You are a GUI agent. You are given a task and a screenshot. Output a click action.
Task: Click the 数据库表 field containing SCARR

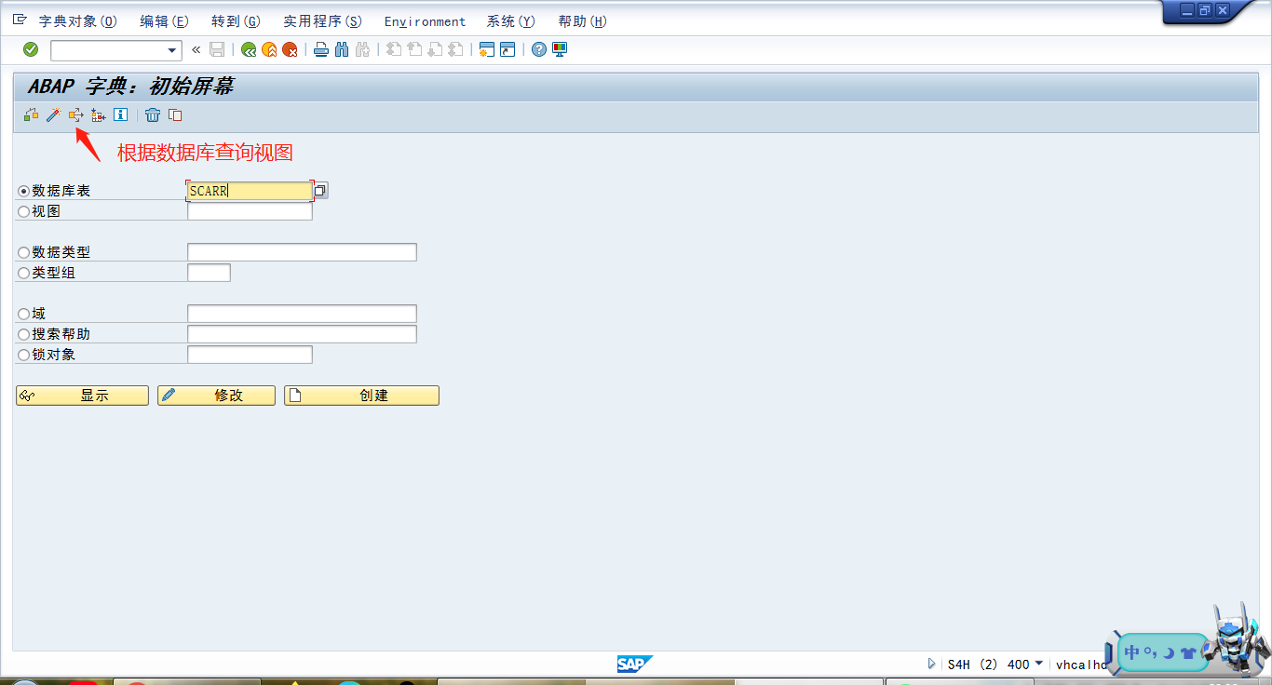[x=250, y=191]
